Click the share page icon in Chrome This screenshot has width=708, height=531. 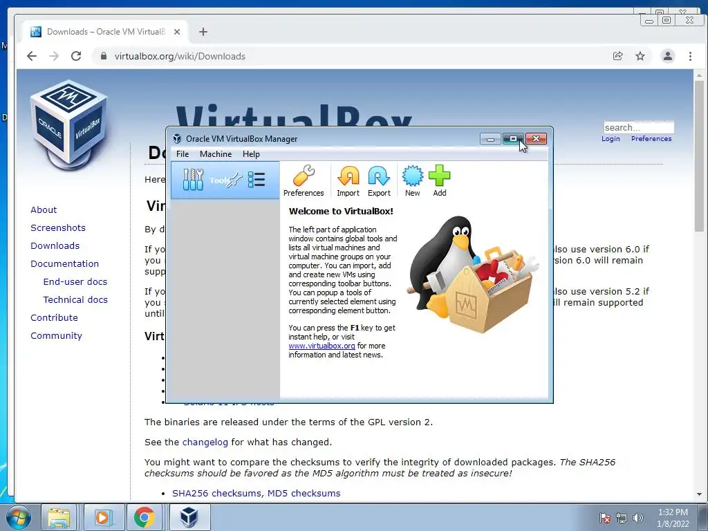(x=617, y=56)
